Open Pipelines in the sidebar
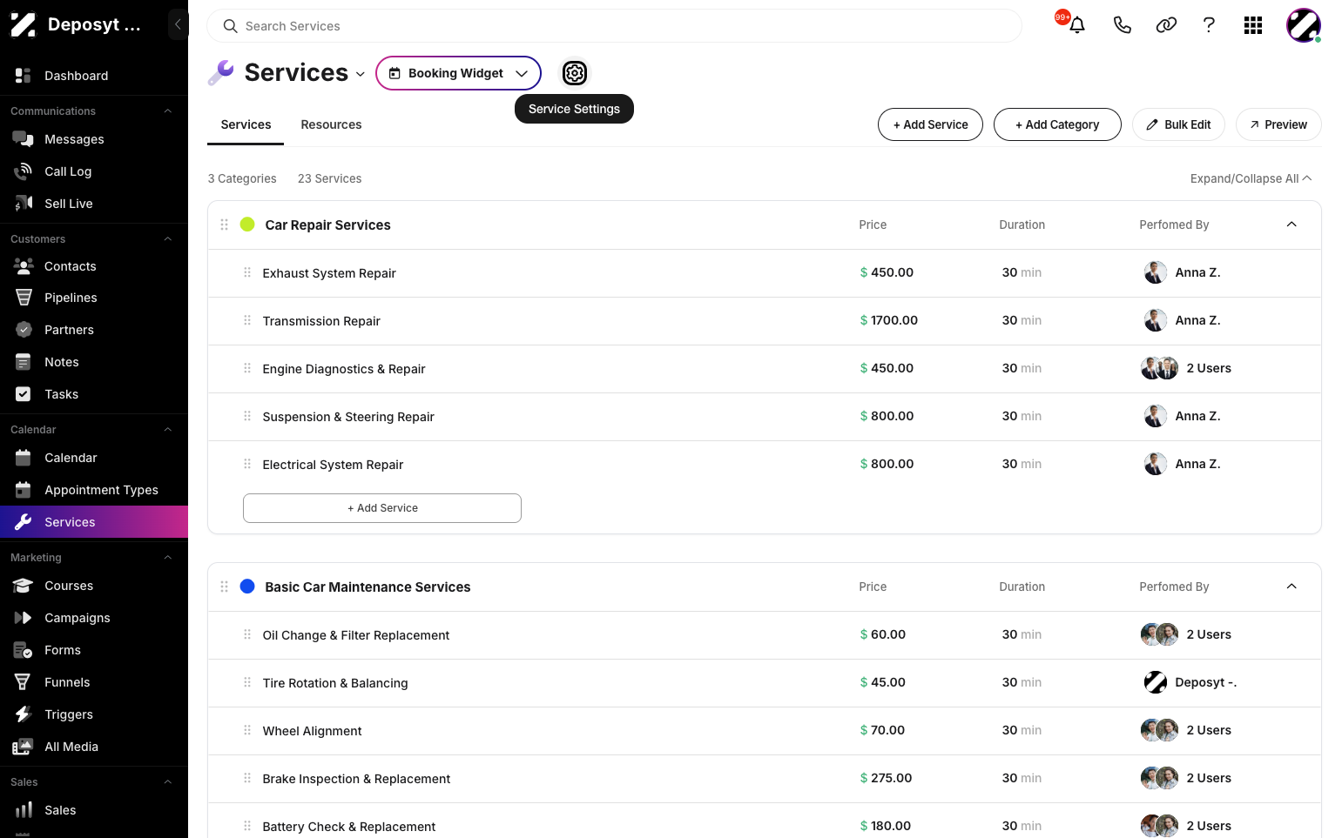 [x=94, y=298]
